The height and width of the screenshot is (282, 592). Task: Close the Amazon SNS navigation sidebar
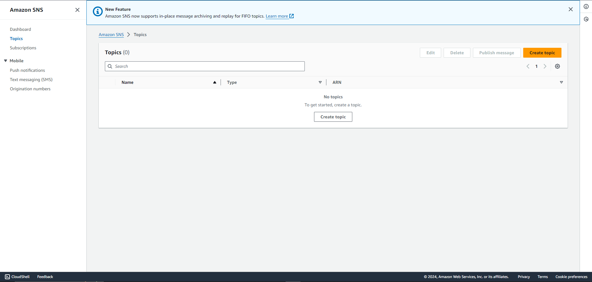77,10
